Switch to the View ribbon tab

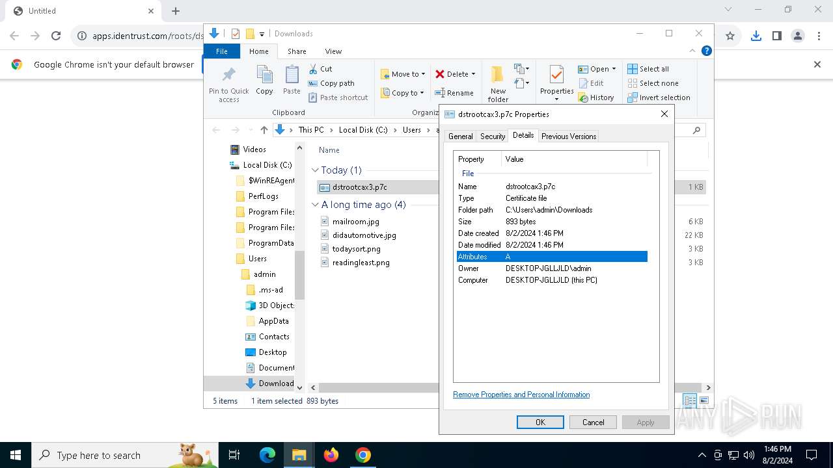click(333, 51)
